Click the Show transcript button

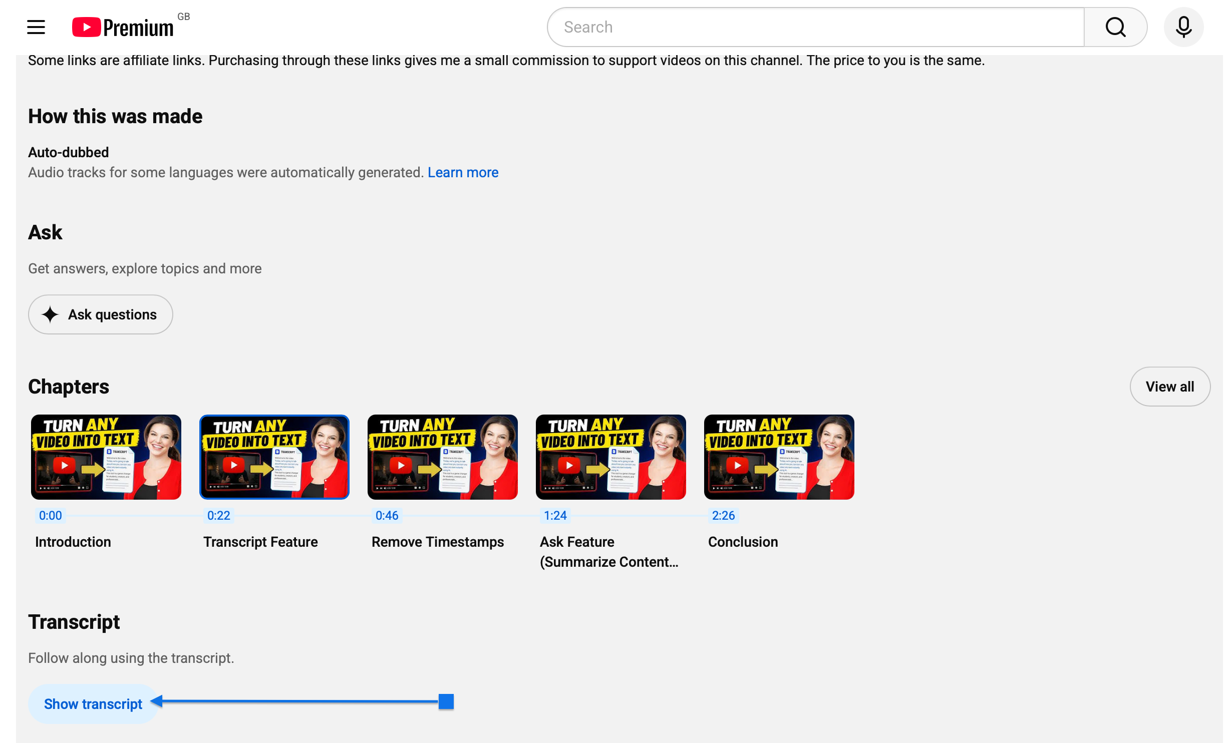[93, 704]
